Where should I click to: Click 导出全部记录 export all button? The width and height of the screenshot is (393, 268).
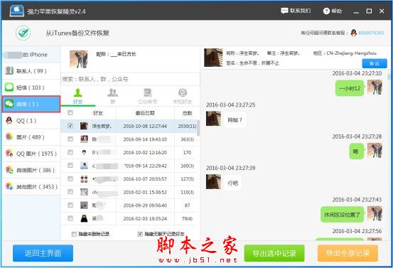coord(348,253)
